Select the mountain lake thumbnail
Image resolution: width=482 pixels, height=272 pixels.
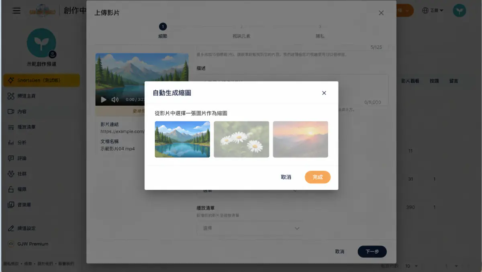coord(182,139)
